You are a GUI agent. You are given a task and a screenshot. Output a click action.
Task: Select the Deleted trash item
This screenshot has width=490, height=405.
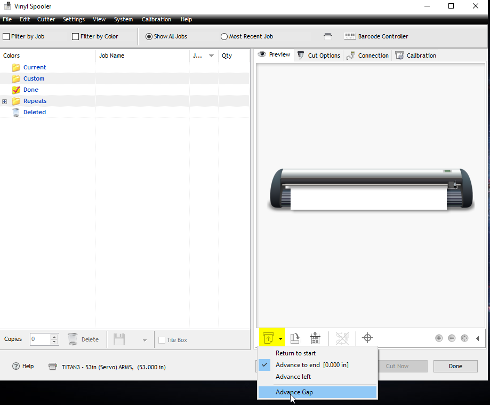click(34, 112)
